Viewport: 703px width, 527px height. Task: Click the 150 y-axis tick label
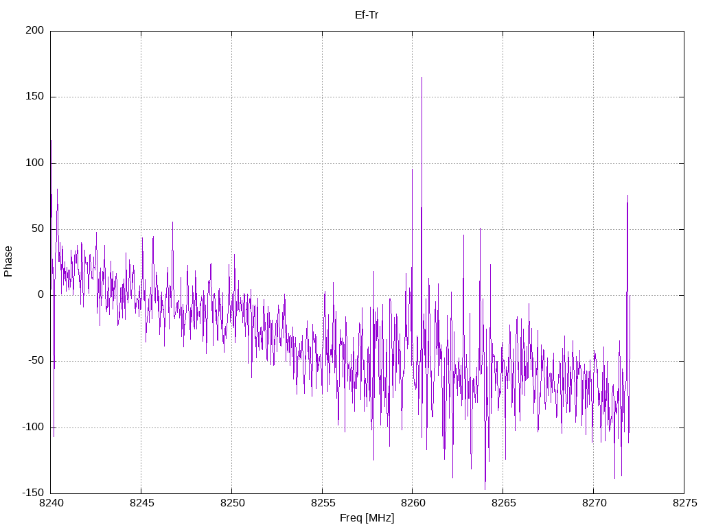tap(34, 96)
